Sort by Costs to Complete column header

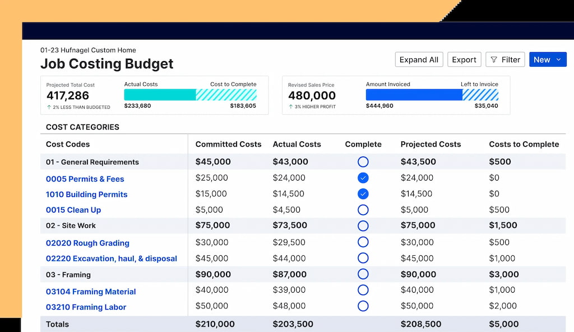click(x=524, y=144)
